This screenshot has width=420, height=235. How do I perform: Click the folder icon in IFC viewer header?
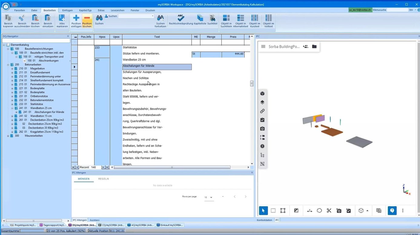[314, 47]
